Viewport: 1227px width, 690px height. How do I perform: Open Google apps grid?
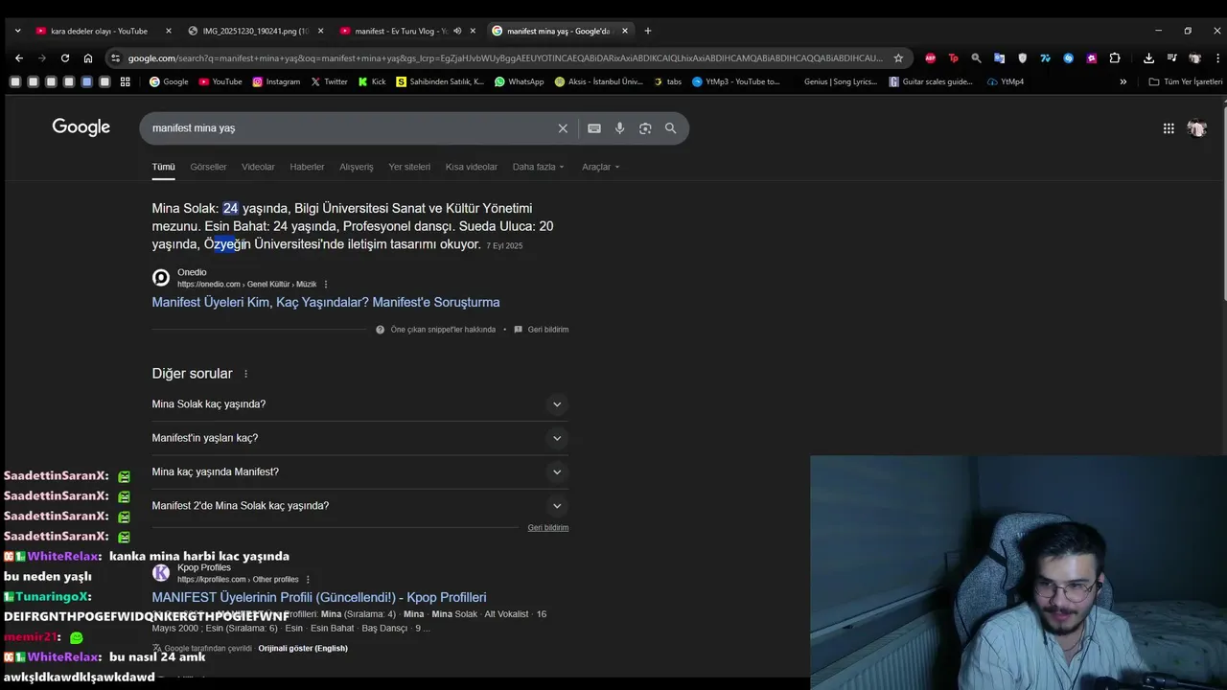coord(1169,128)
